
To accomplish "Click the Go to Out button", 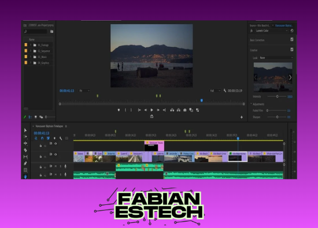I will tap(164, 110).
